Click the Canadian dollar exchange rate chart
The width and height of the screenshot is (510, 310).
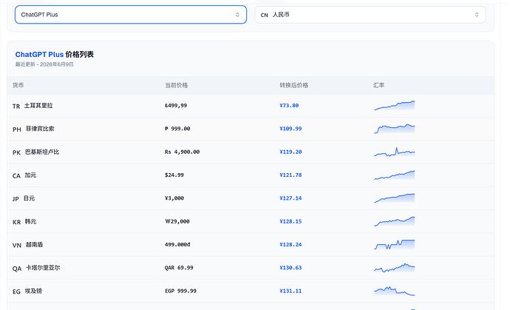pyautogui.click(x=395, y=175)
